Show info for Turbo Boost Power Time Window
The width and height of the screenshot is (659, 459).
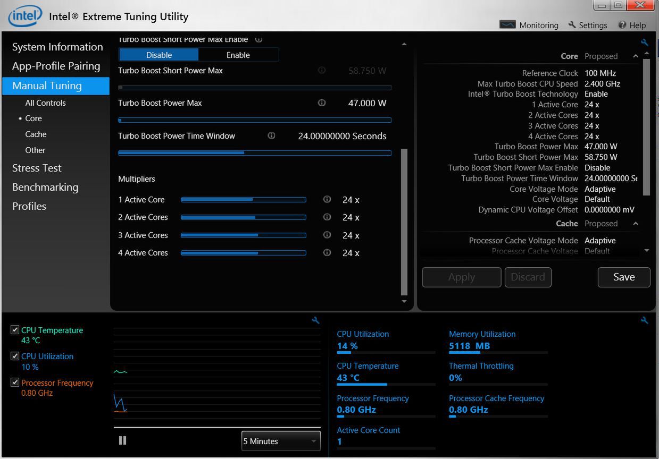(271, 135)
